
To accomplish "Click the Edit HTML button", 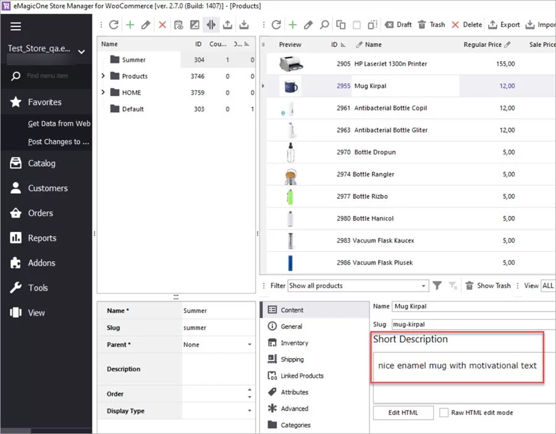I will 403,412.
